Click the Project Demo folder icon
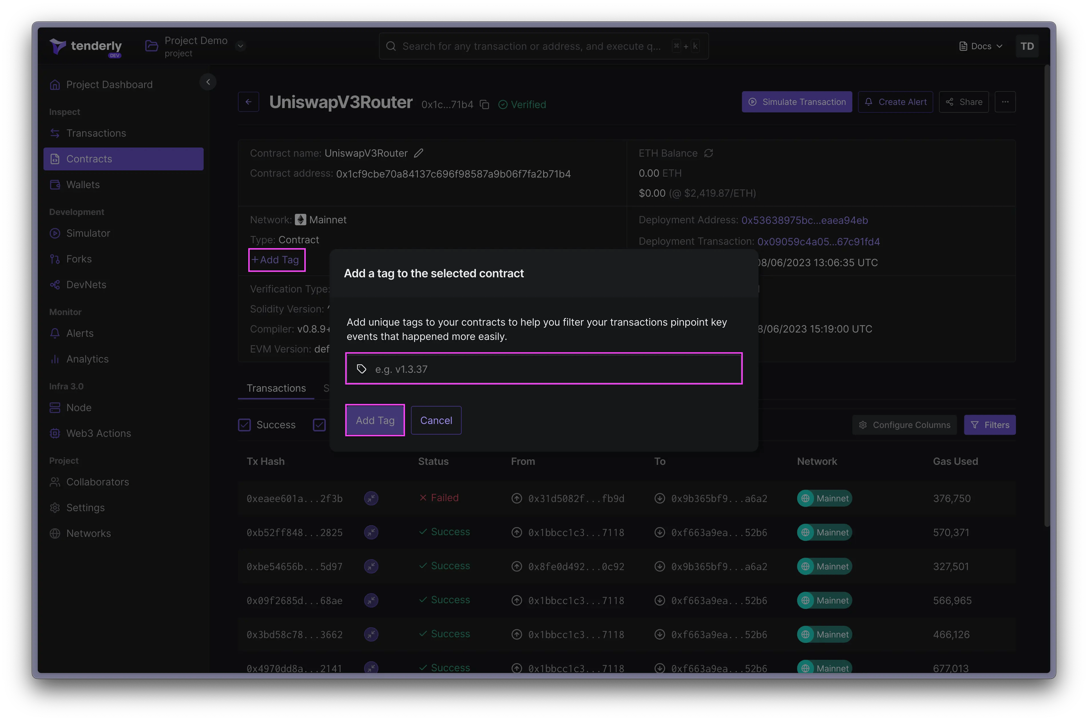The image size is (1088, 721). tap(151, 46)
